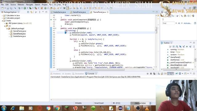Open the Source menu

pos(13,5)
